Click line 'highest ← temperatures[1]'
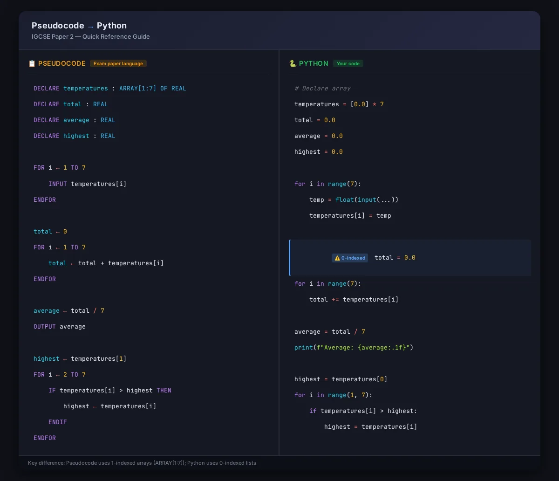 pos(80,359)
